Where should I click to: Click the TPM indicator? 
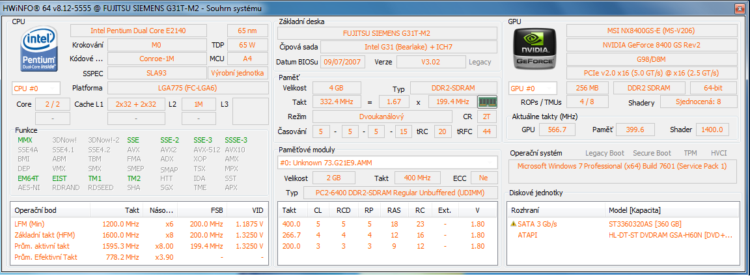pyautogui.click(x=690, y=153)
